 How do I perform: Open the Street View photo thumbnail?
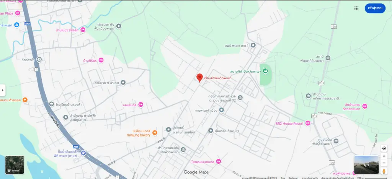coord(366,165)
